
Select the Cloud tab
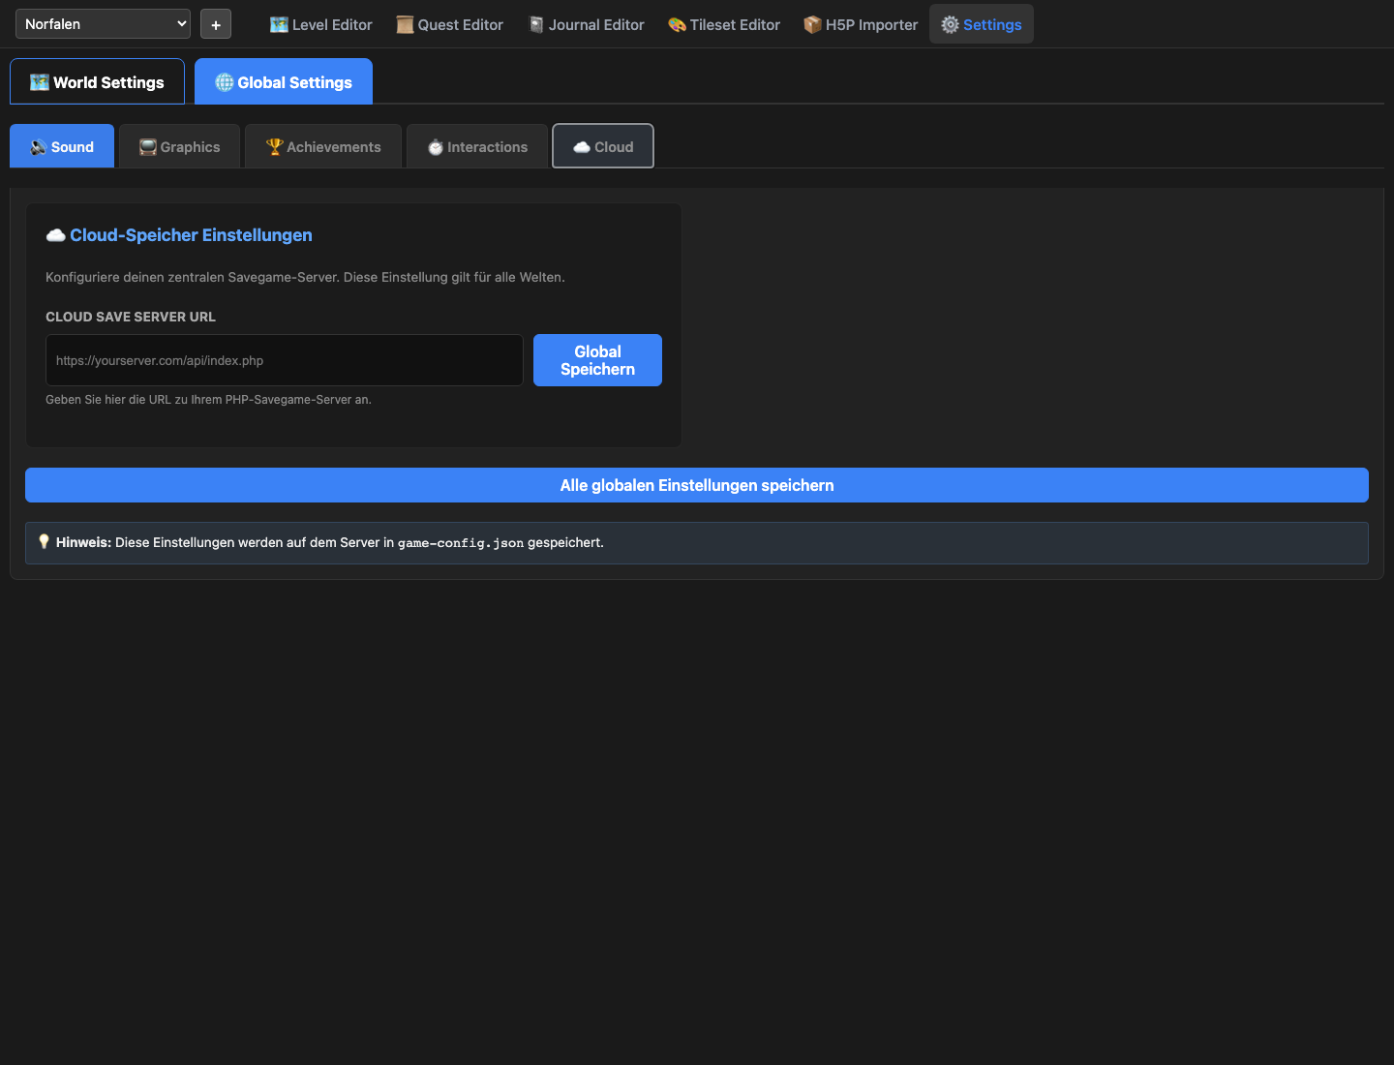tap(603, 147)
